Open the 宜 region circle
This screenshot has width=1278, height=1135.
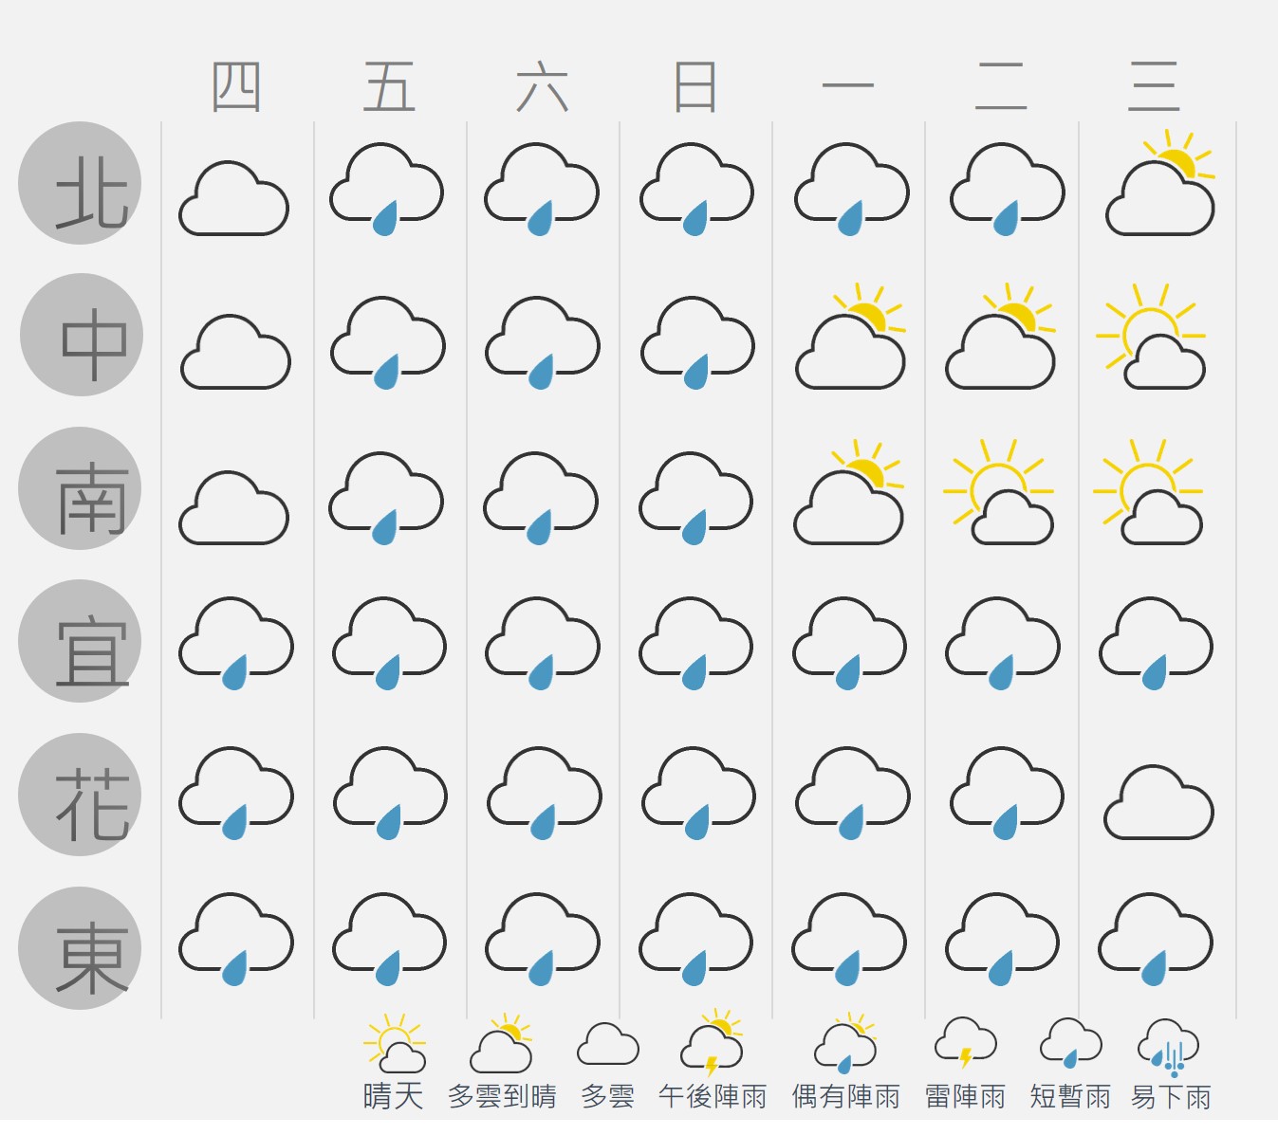pyautogui.click(x=80, y=641)
